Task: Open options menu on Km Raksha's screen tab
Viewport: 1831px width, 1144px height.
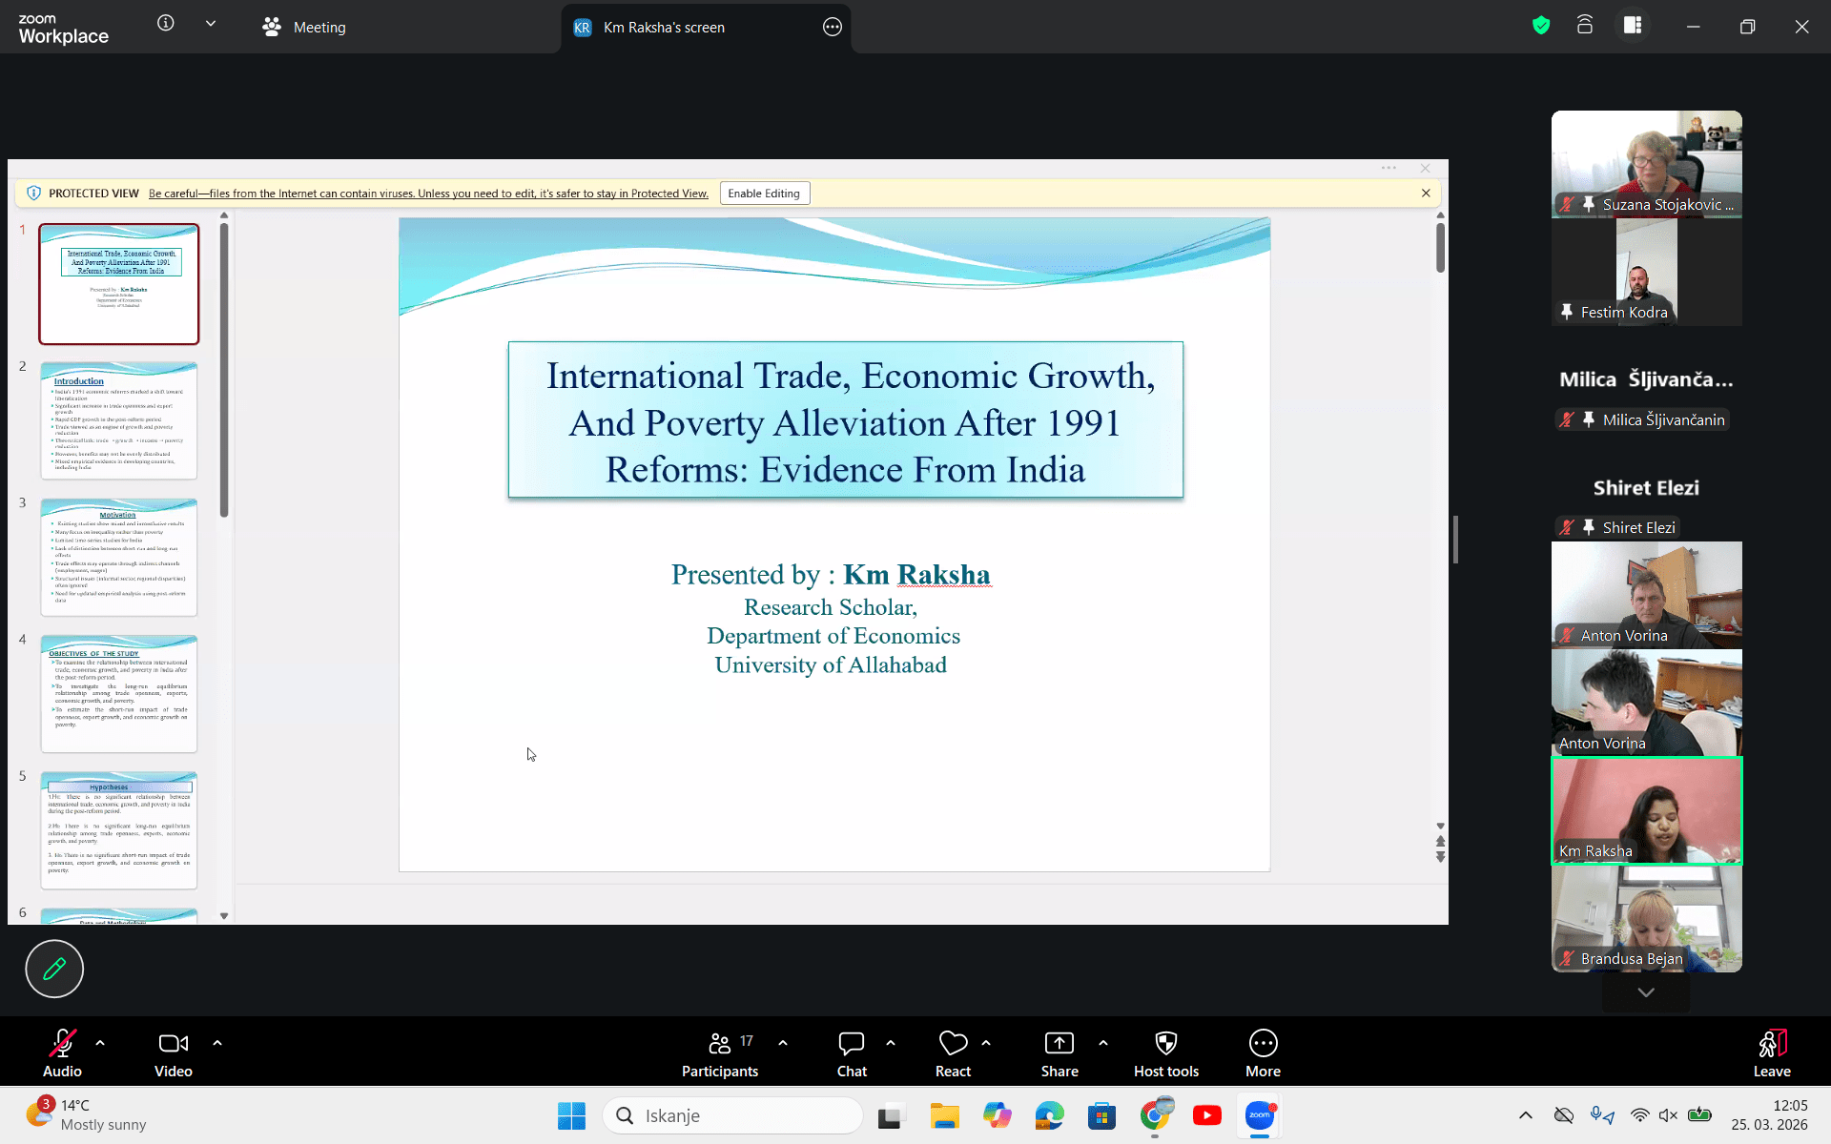Action: tap(832, 28)
